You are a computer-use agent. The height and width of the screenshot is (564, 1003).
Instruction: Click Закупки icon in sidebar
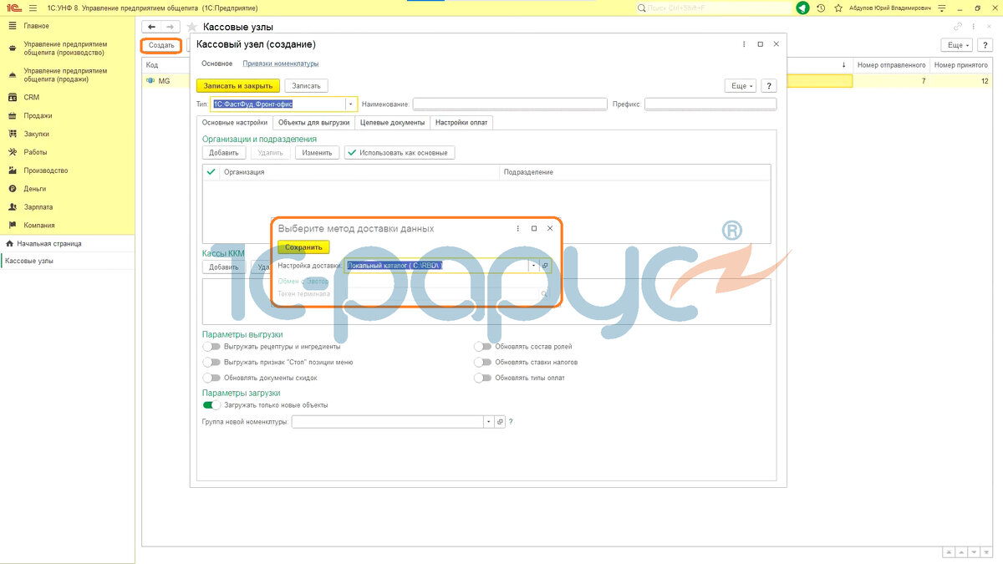(13, 134)
